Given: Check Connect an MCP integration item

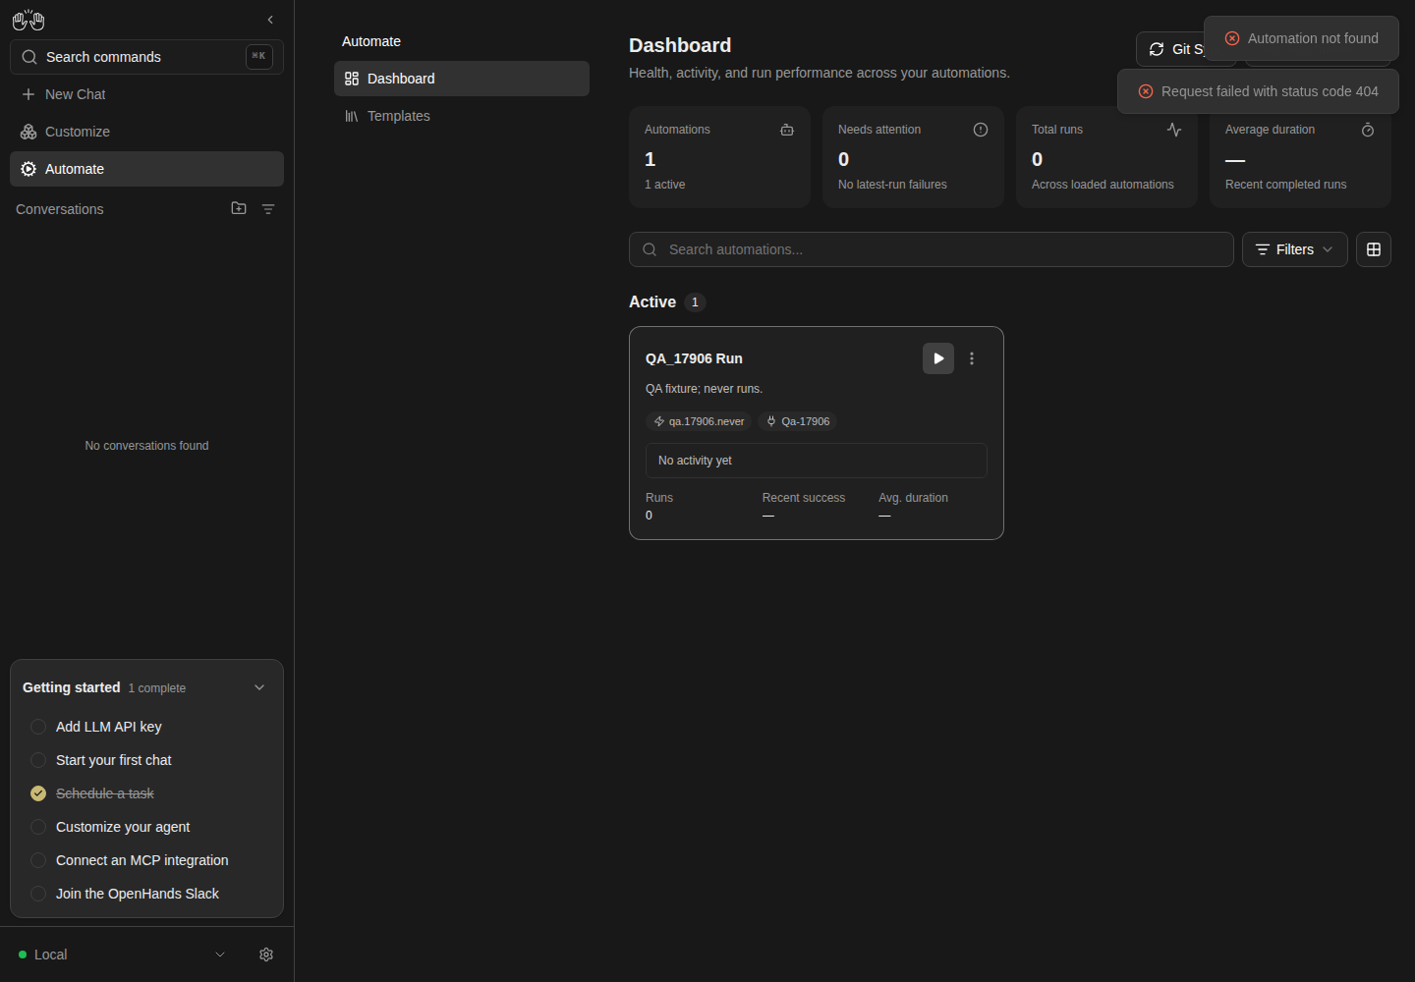Looking at the screenshot, I should [38, 860].
